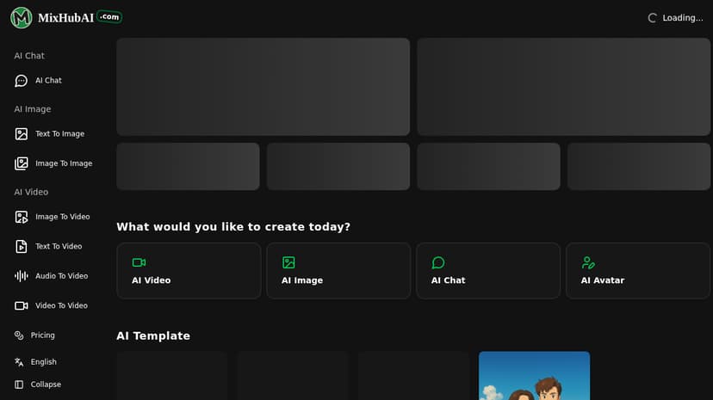Open the Pricing page link
Image resolution: width=713 pixels, height=400 pixels.
pyautogui.click(x=43, y=335)
